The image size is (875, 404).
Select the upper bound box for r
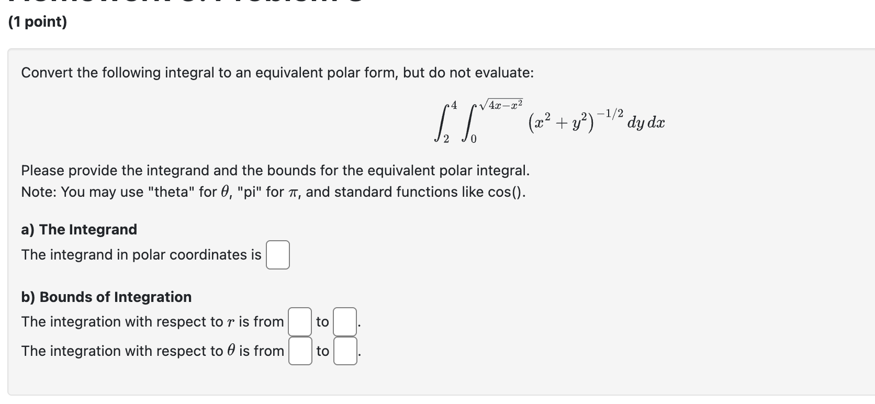[x=344, y=321]
